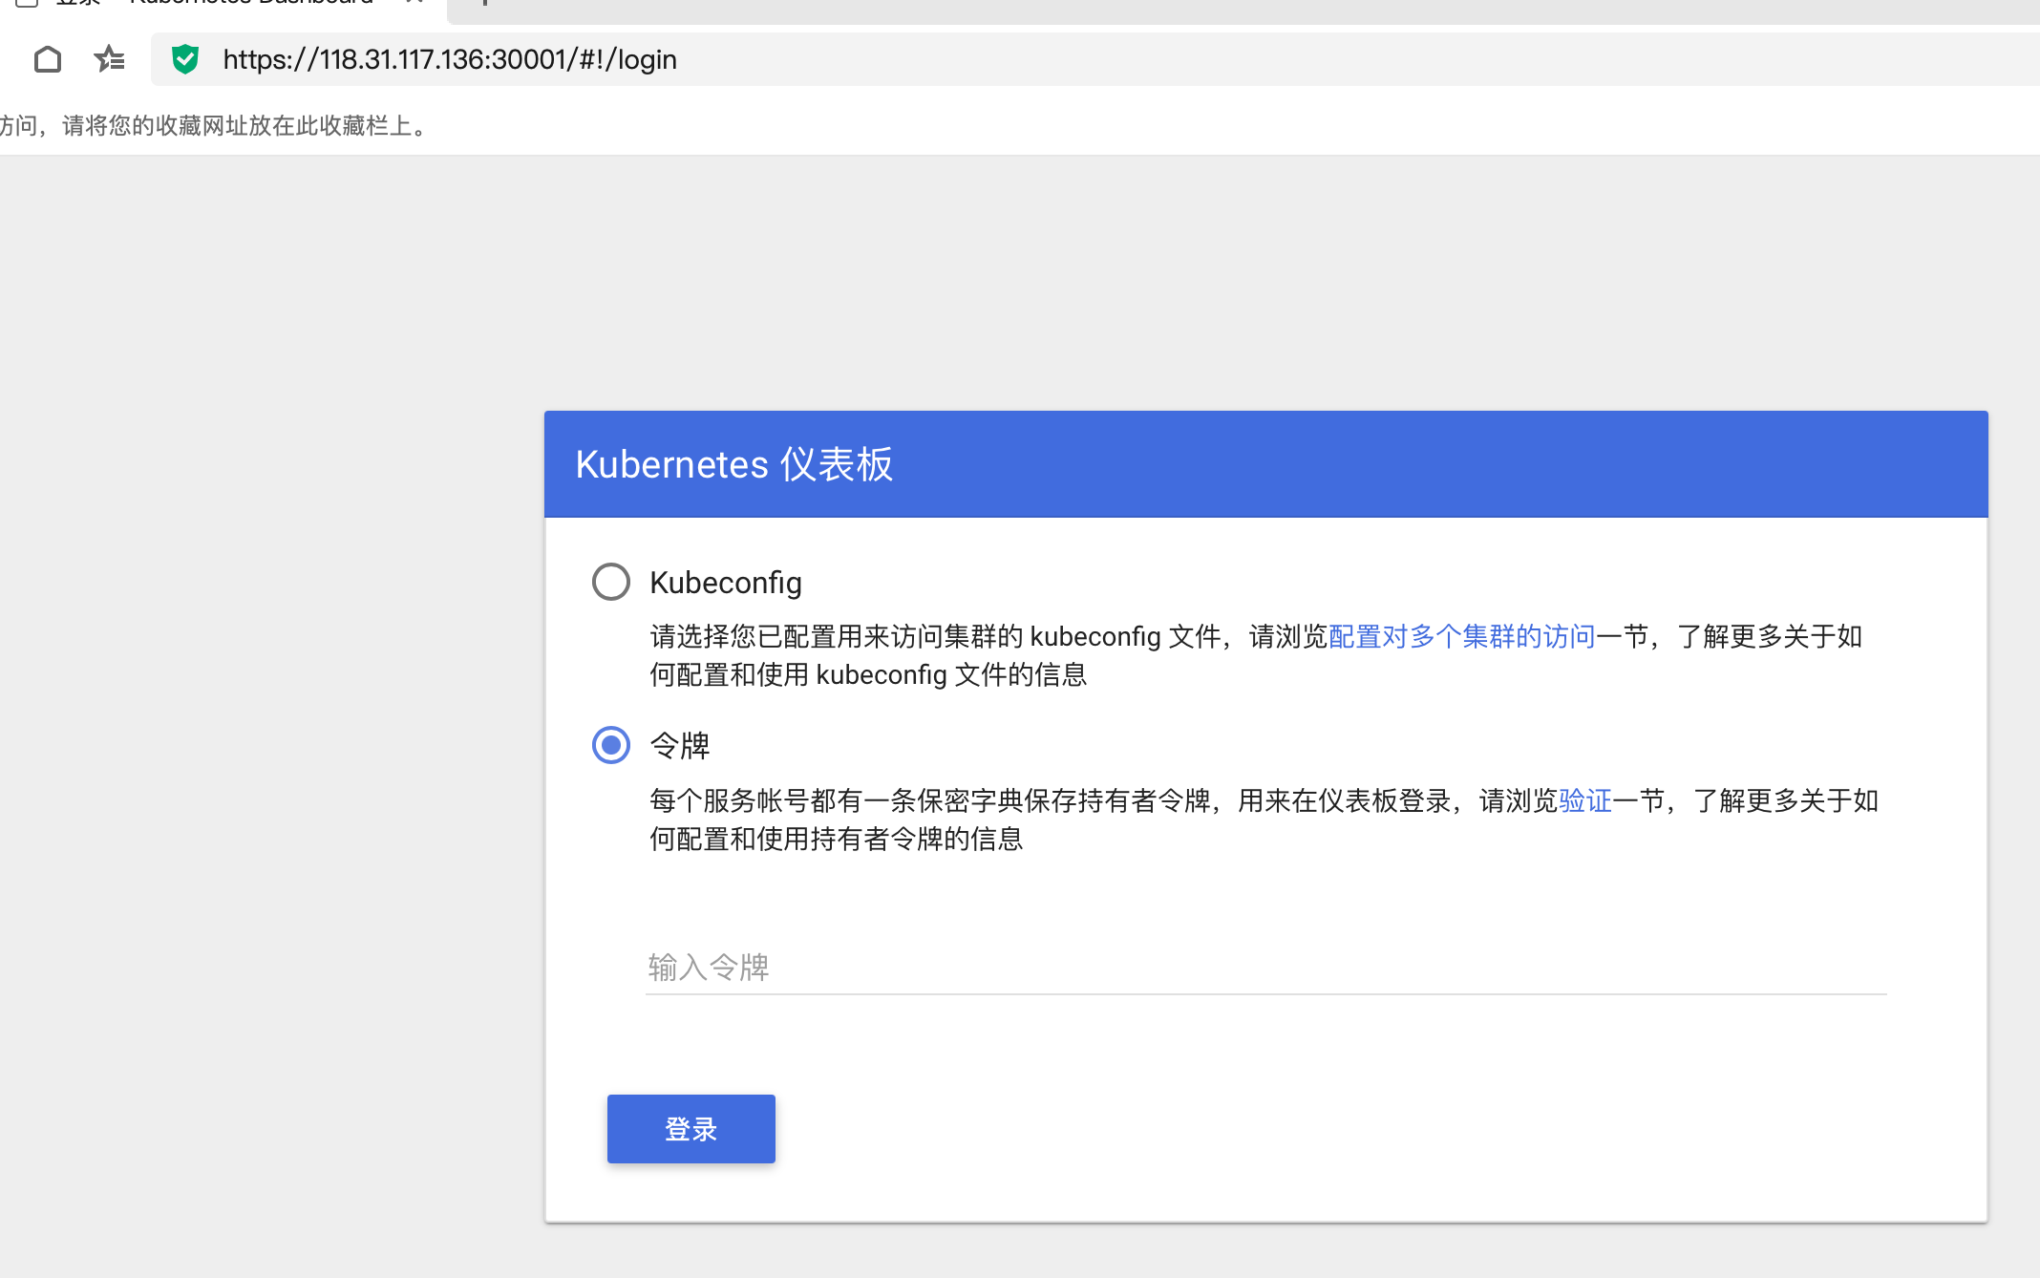Click the bookmarks bar hint text
The image size is (2040, 1278).
click(x=215, y=125)
